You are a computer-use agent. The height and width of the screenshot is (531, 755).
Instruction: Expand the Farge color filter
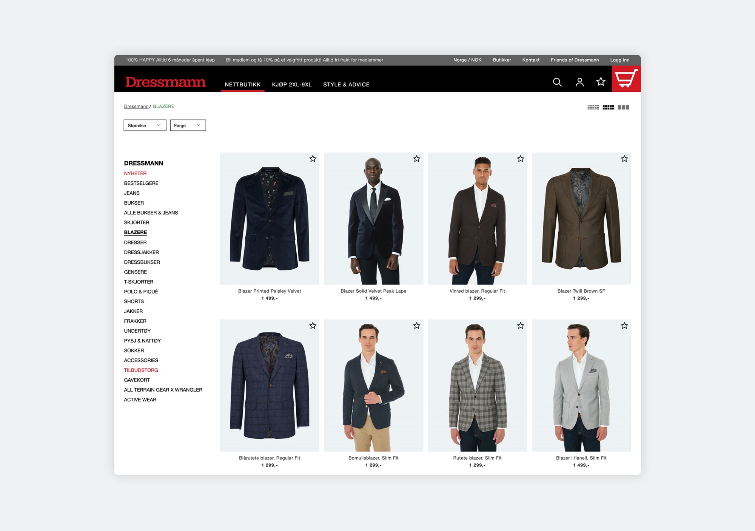click(188, 125)
